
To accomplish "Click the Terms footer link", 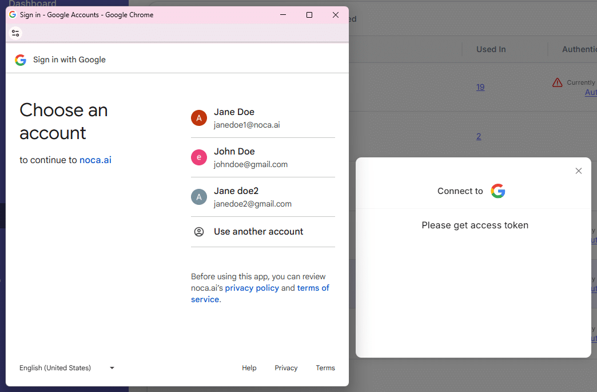I will pos(325,368).
